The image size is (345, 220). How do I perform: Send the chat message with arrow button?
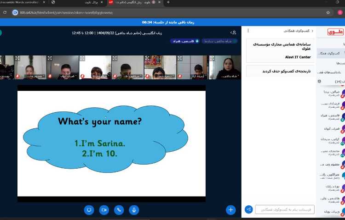click(x=249, y=209)
